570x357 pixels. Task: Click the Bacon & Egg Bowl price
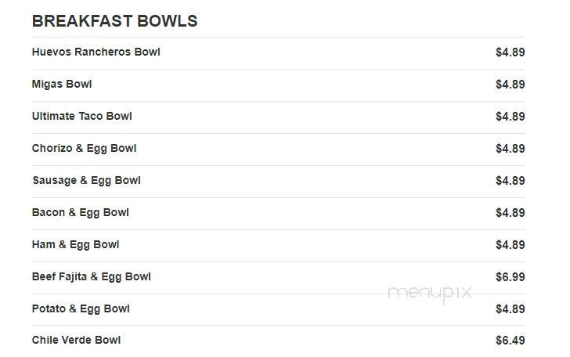coord(510,213)
